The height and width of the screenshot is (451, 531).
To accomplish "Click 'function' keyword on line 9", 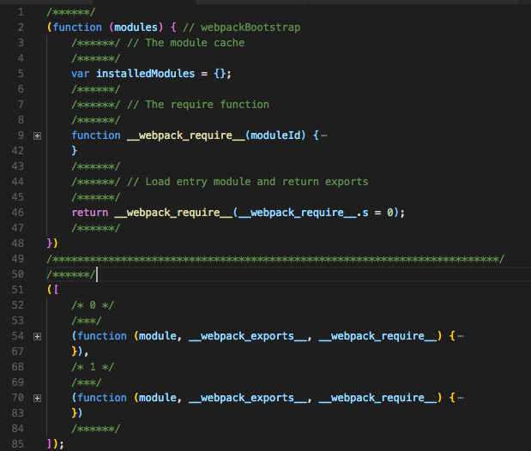I will click(x=96, y=135).
